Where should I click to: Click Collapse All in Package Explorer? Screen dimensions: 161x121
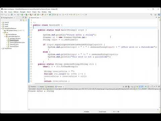click(x=21, y=20)
